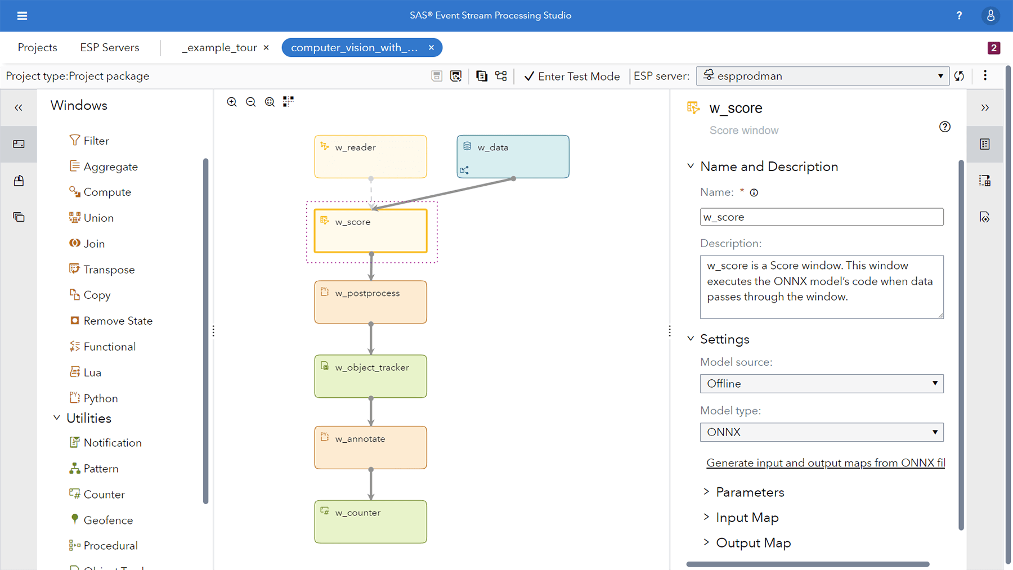1013x570 pixels.
Task: Select the Lua window type
Action: pos(86,372)
